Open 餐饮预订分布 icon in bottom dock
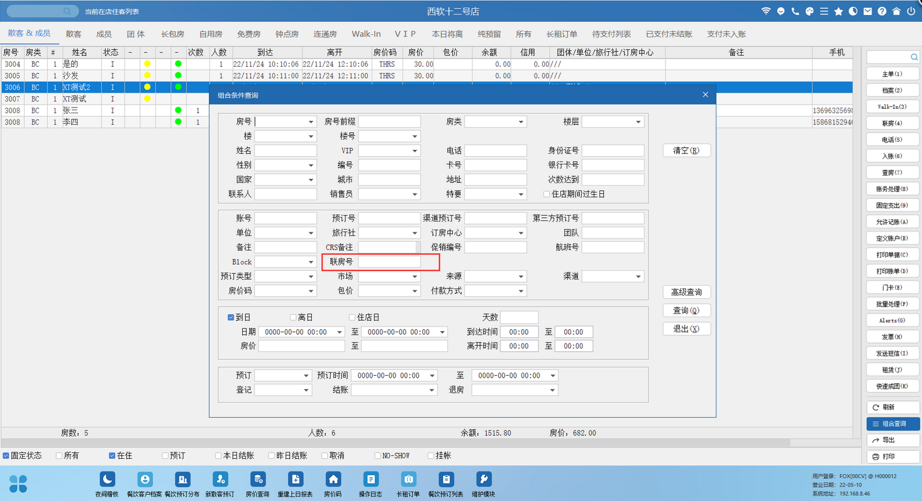Screen dimensions: 922x501 (182, 479)
